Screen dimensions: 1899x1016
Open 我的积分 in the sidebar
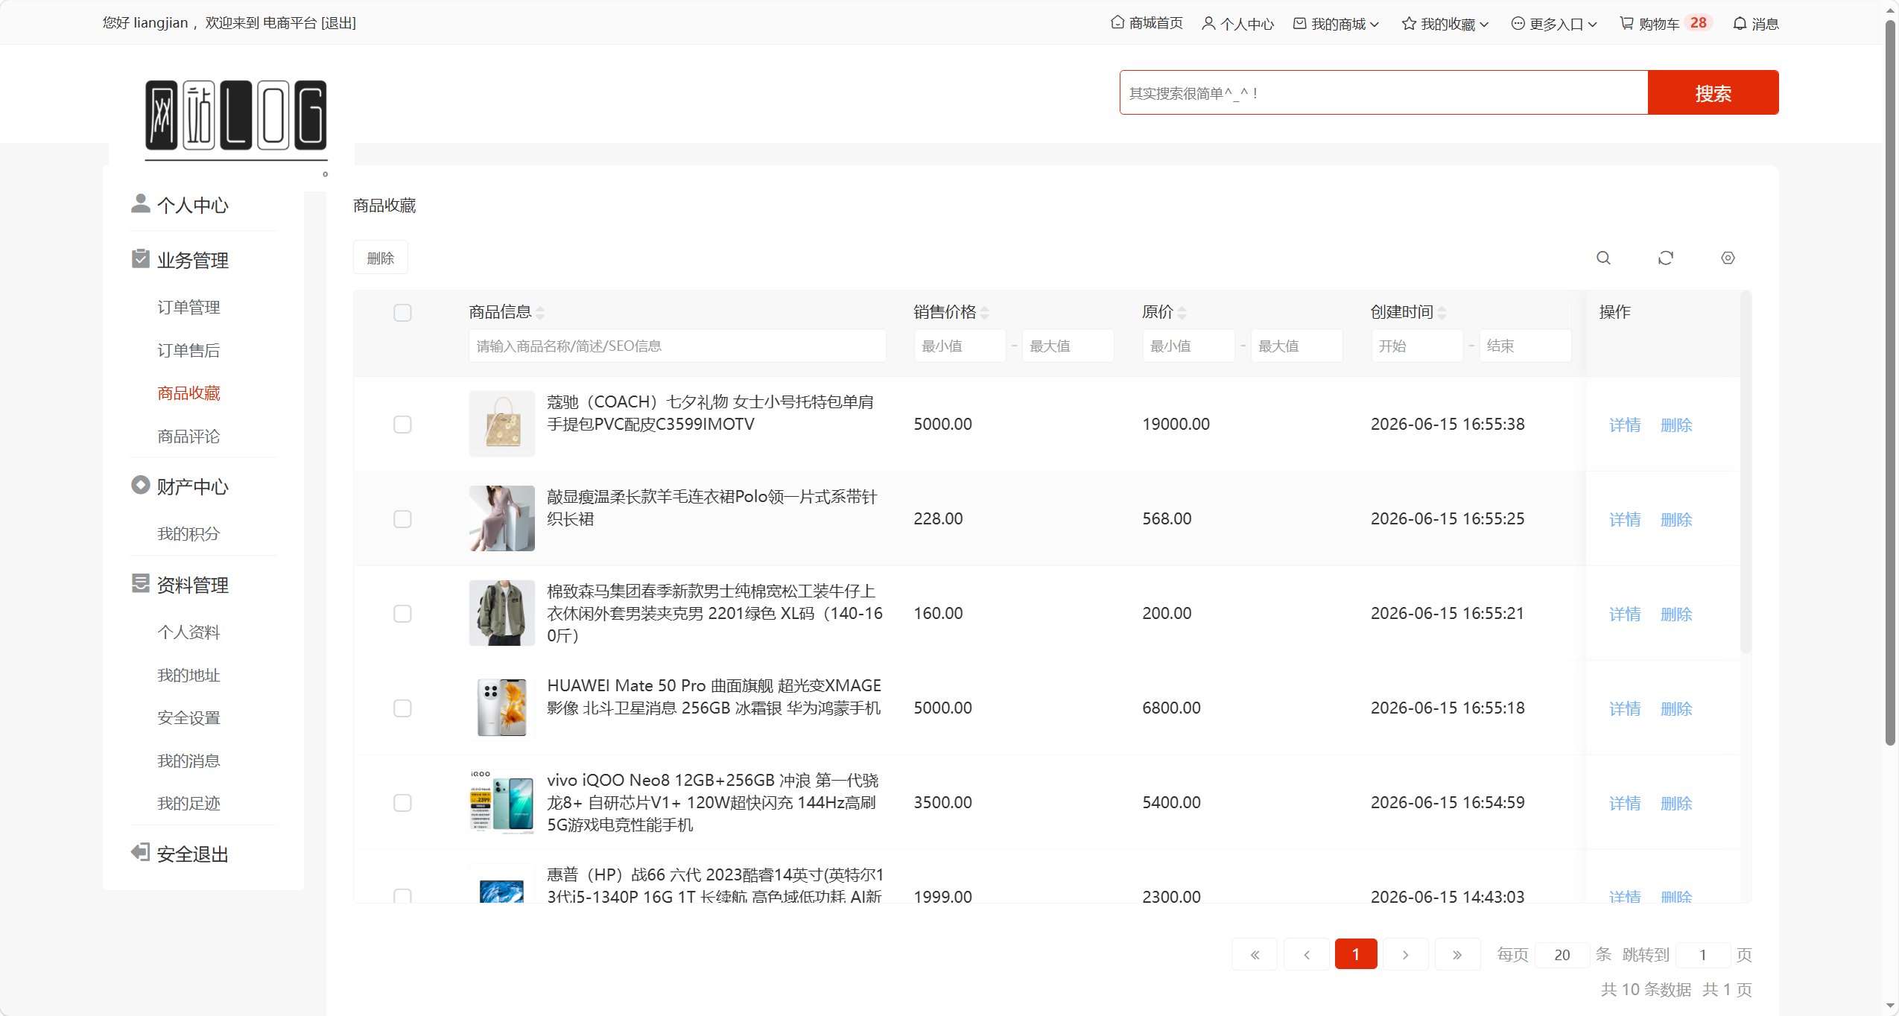click(188, 534)
